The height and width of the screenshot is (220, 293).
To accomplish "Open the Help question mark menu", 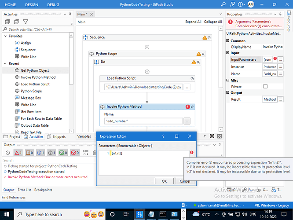I will point(241,4).
